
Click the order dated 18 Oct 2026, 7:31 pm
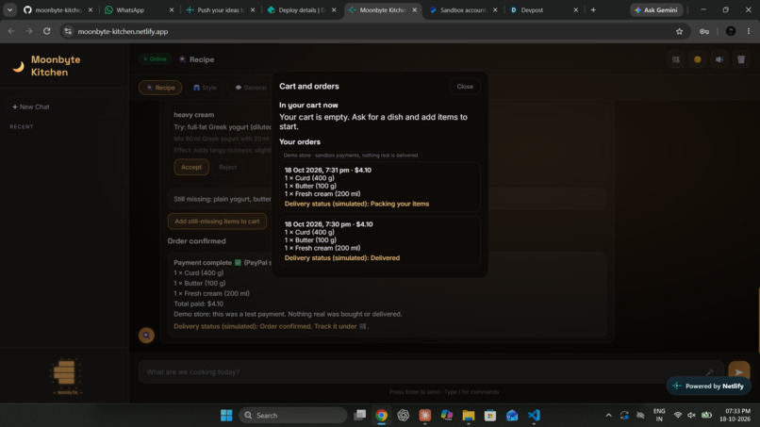(x=380, y=187)
